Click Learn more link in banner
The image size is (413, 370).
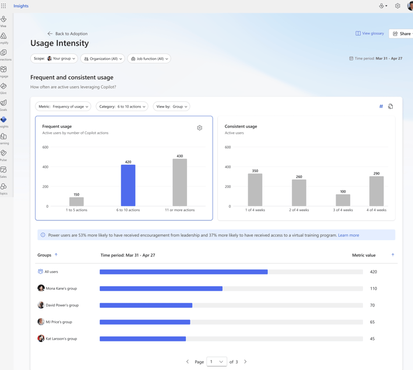click(x=348, y=235)
